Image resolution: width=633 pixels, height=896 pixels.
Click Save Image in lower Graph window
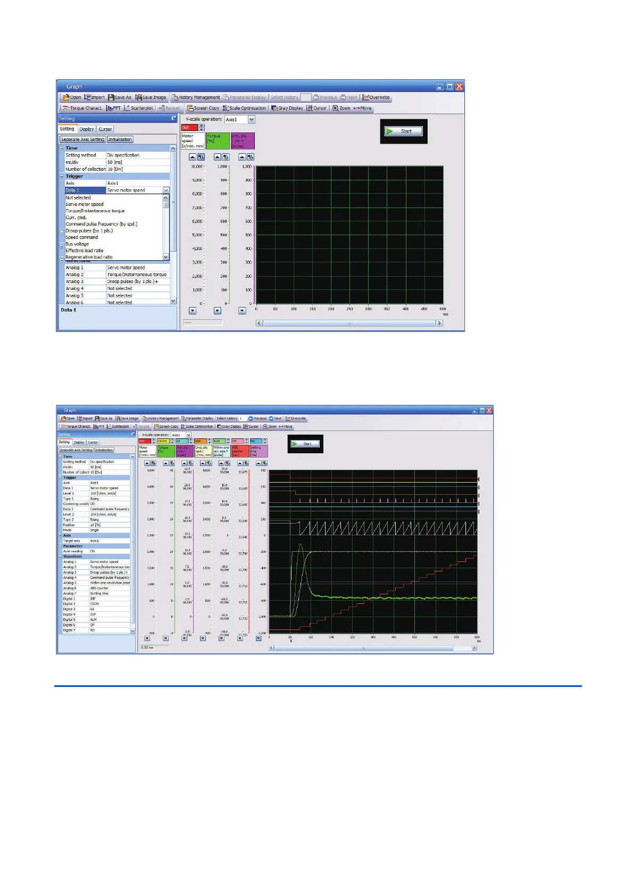click(x=127, y=419)
